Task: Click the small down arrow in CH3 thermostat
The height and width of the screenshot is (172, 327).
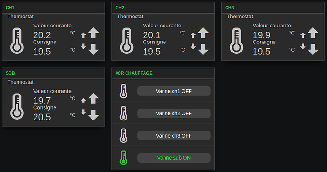Action: 303,46
